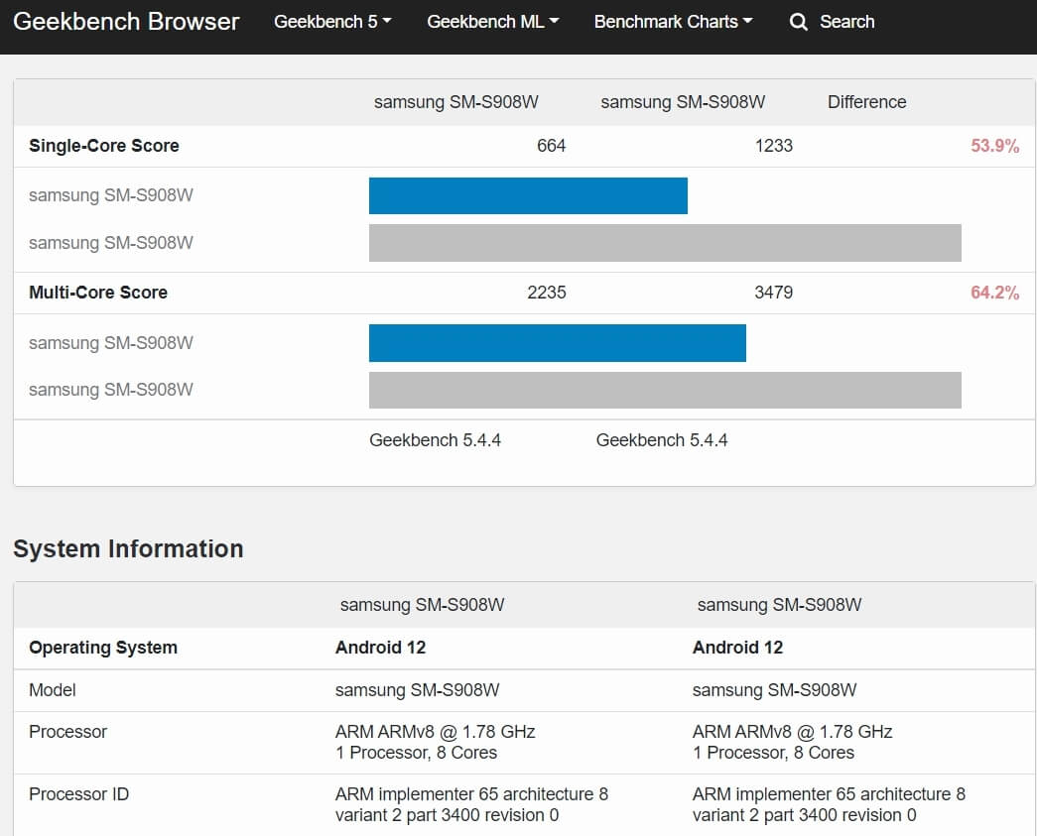Select the Operating System row label

pos(103,647)
